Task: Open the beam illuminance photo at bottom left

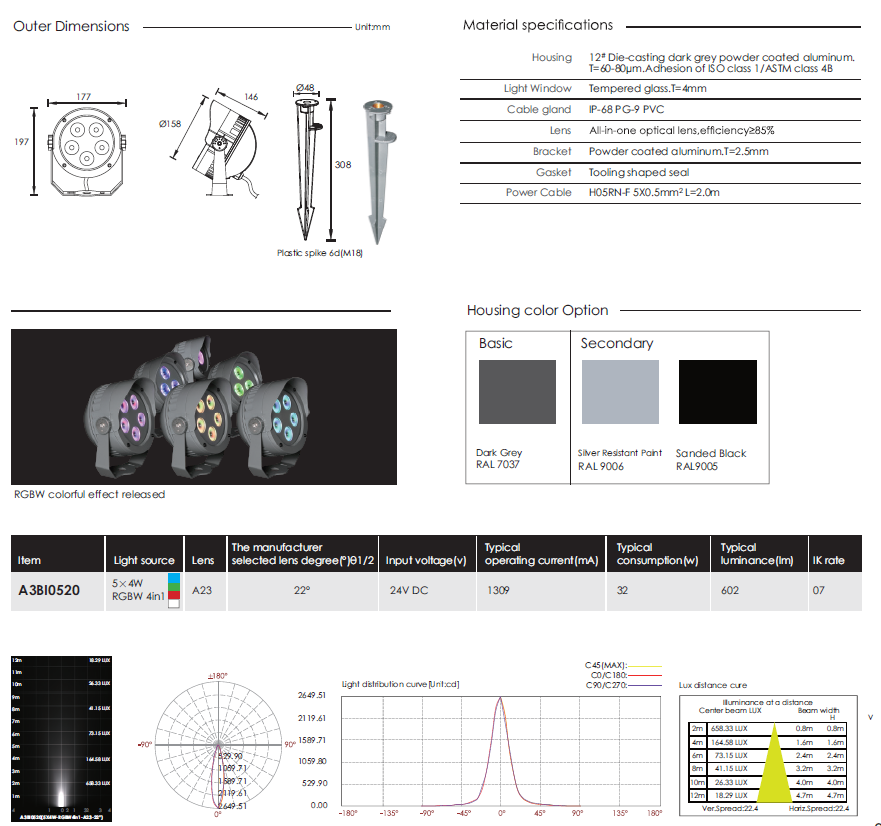Action: tap(62, 732)
